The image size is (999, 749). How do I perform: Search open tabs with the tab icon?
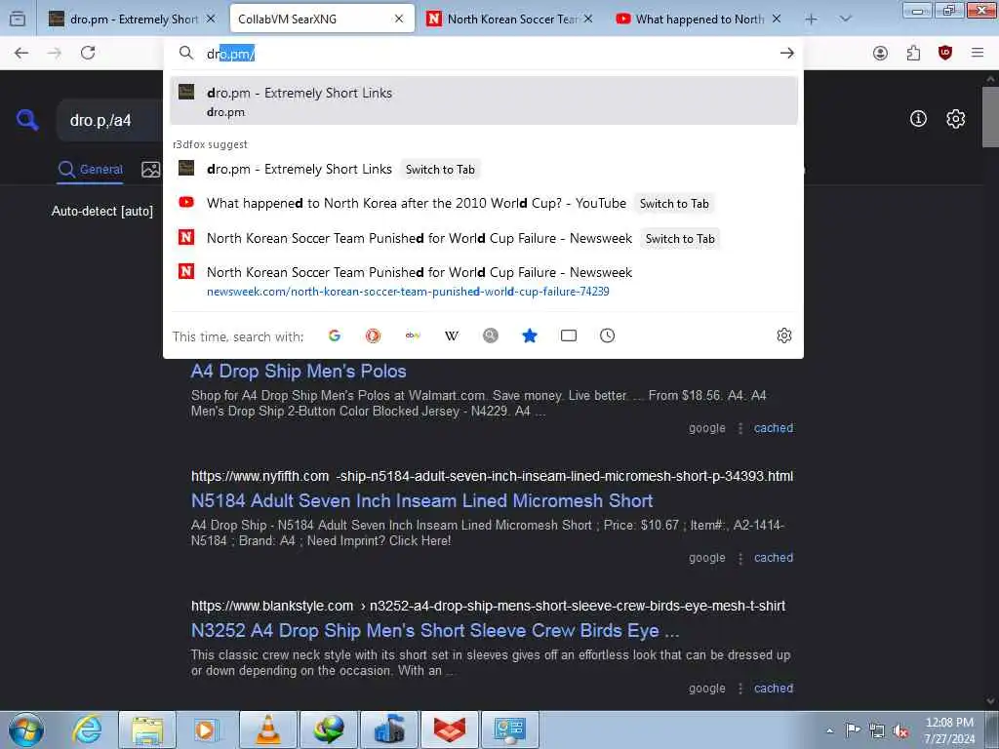(x=569, y=335)
